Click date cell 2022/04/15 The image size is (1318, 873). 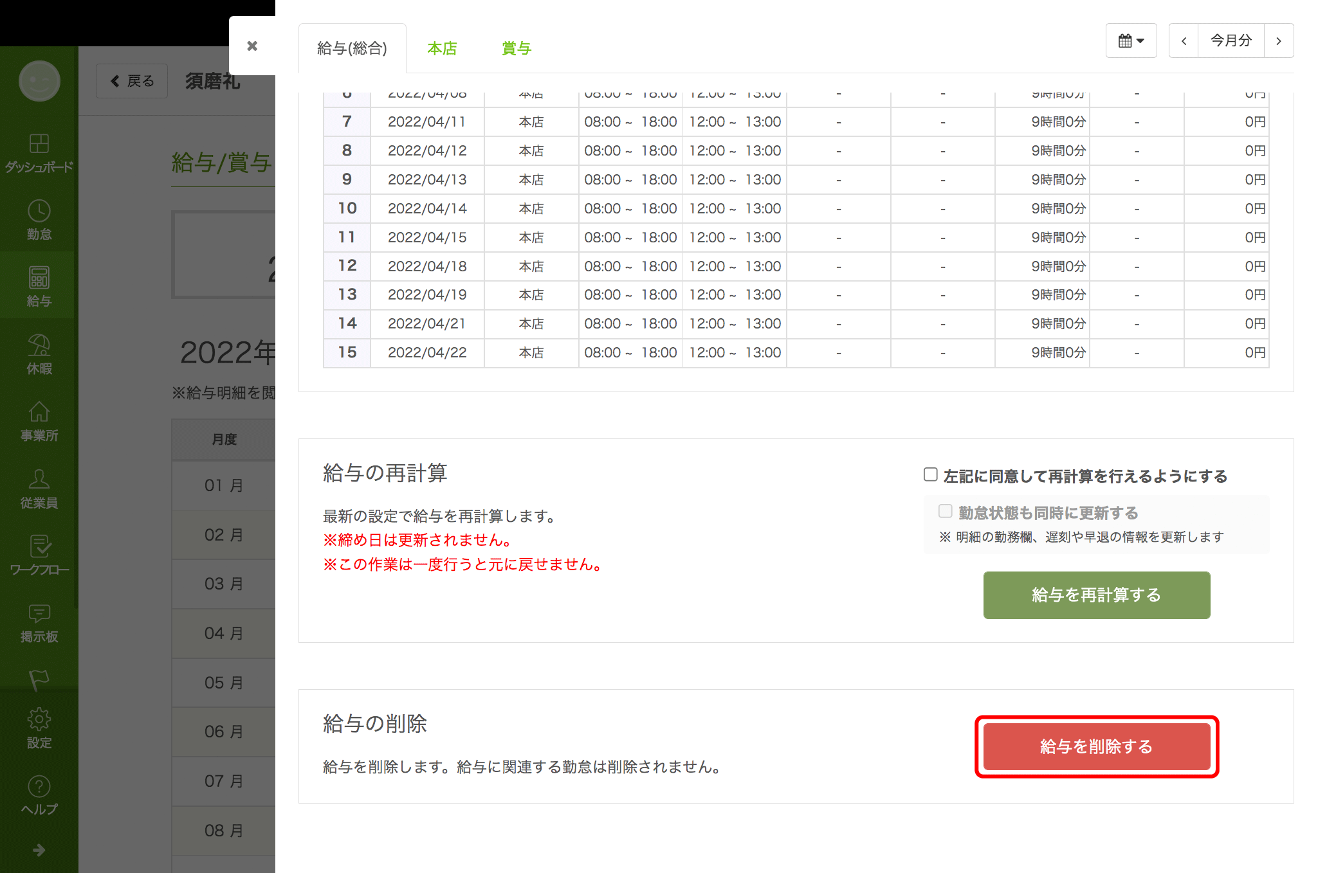click(427, 237)
